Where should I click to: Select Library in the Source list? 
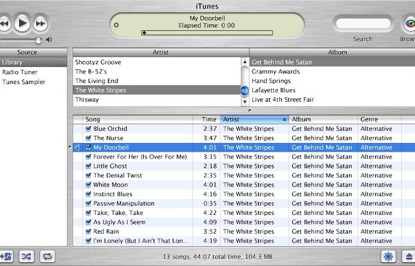pos(34,62)
